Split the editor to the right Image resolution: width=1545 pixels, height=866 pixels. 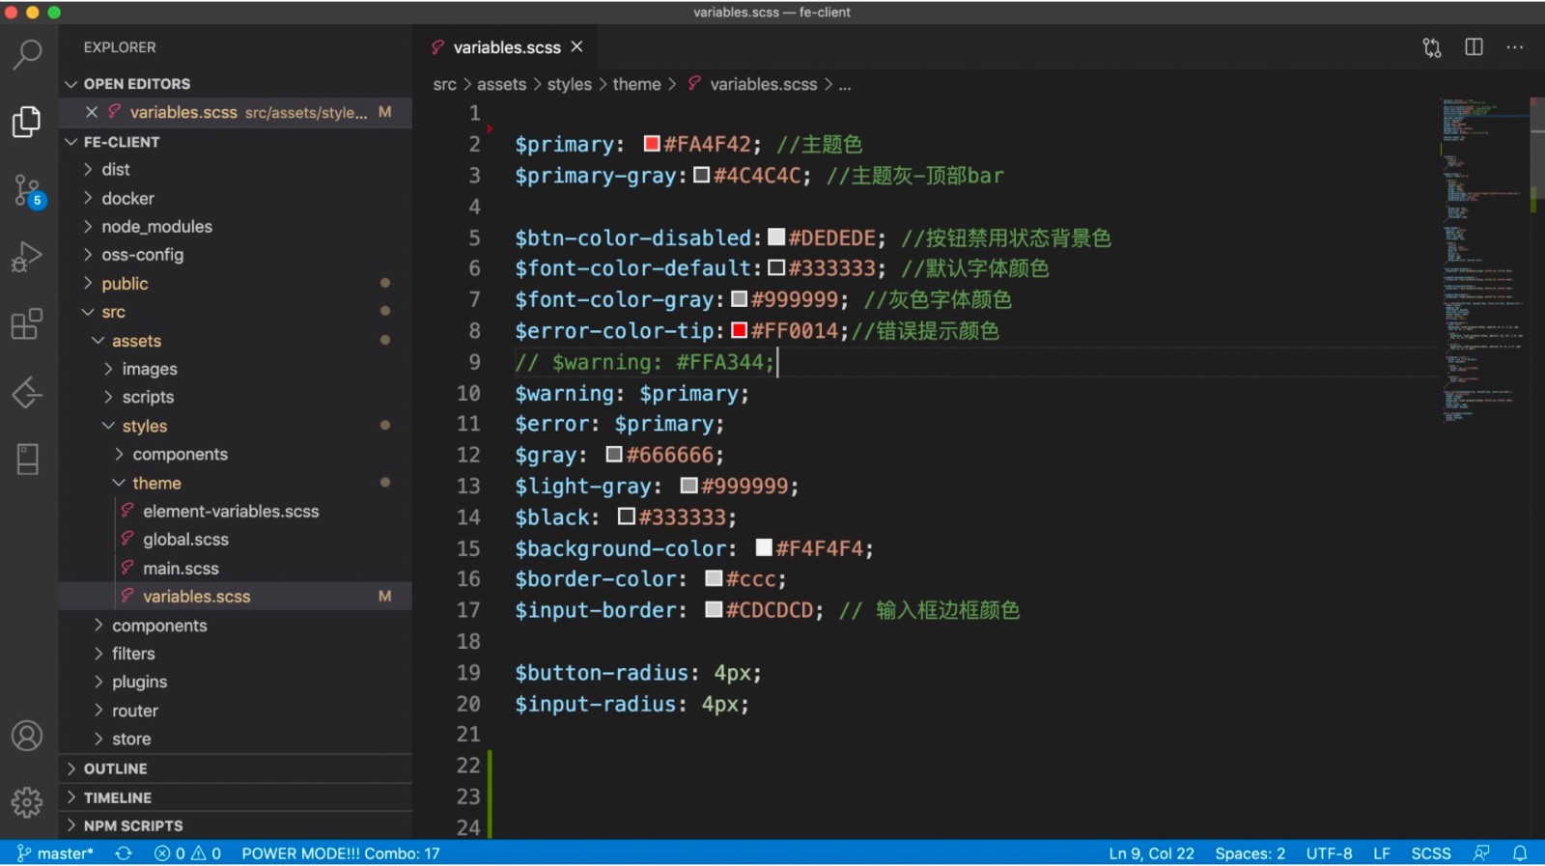coord(1474,47)
